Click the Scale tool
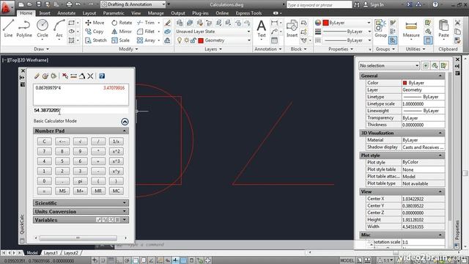Viewport: 469px width, 264px height. [x=120, y=40]
